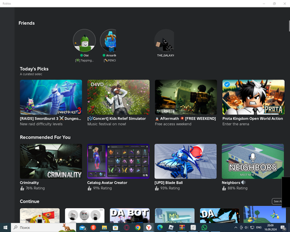This screenshot has width=290, height=232.
Task: Open THE_GALAXY friend avatar
Action: 164,41
